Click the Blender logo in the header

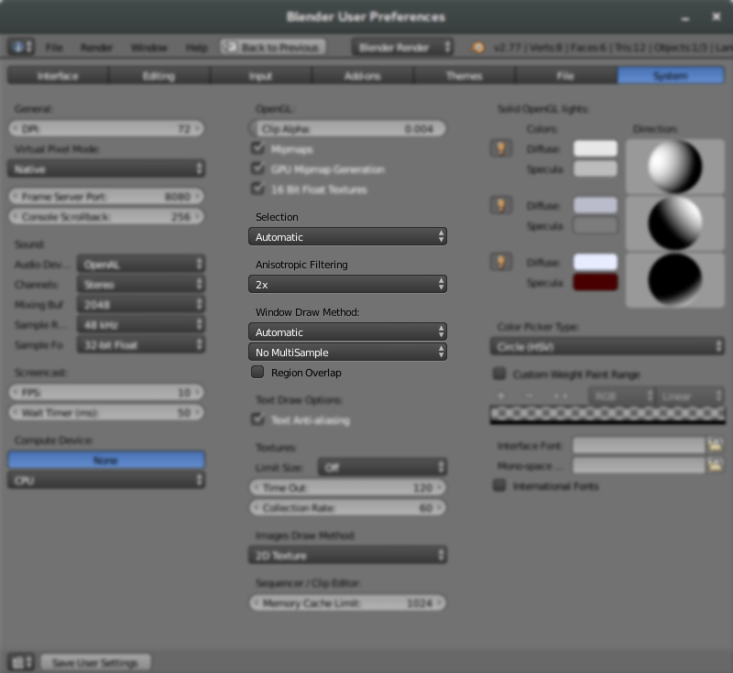point(20,47)
